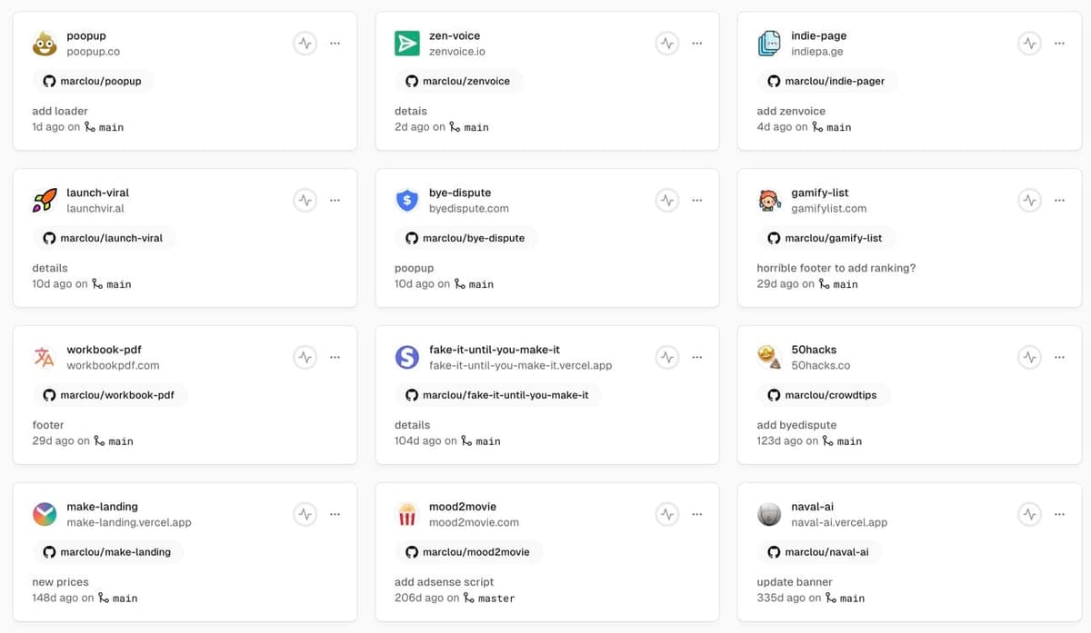1091x633 pixels.
Task: Open activity graph for indie-page project
Action: pyautogui.click(x=1029, y=43)
